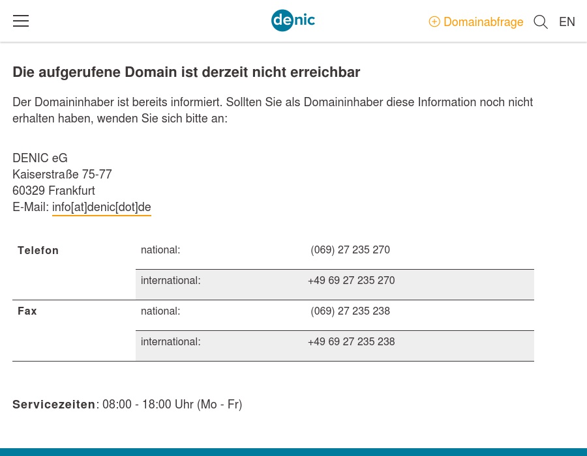Expand the main menu with the burger icon

[x=21, y=21]
